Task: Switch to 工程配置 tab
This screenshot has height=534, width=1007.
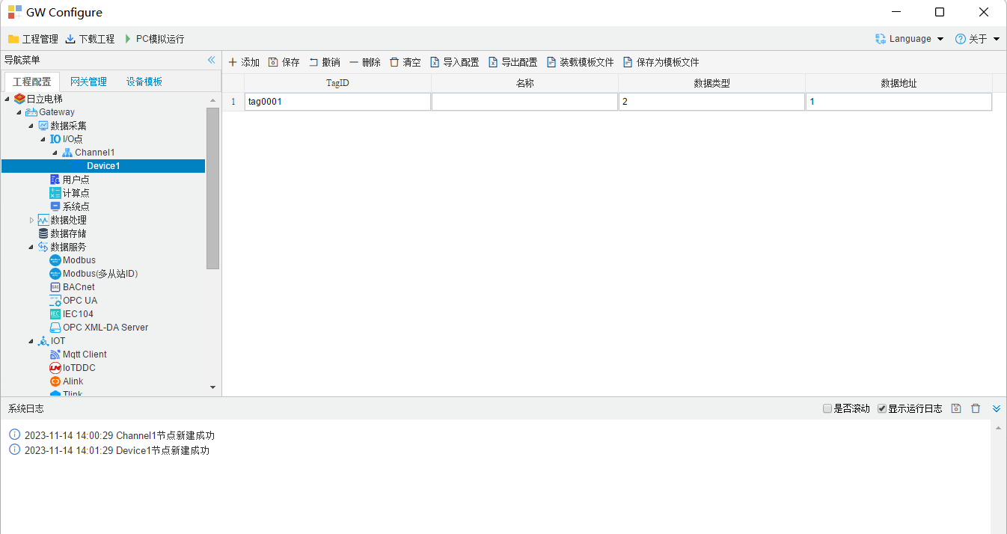Action: [32, 82]
